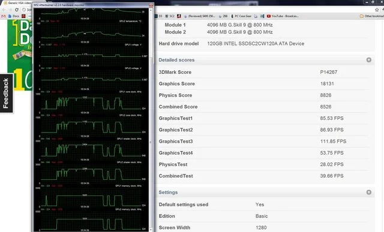Open the Z68 bookmark
This screenshot has width=384, height=232.
(223, 16)
